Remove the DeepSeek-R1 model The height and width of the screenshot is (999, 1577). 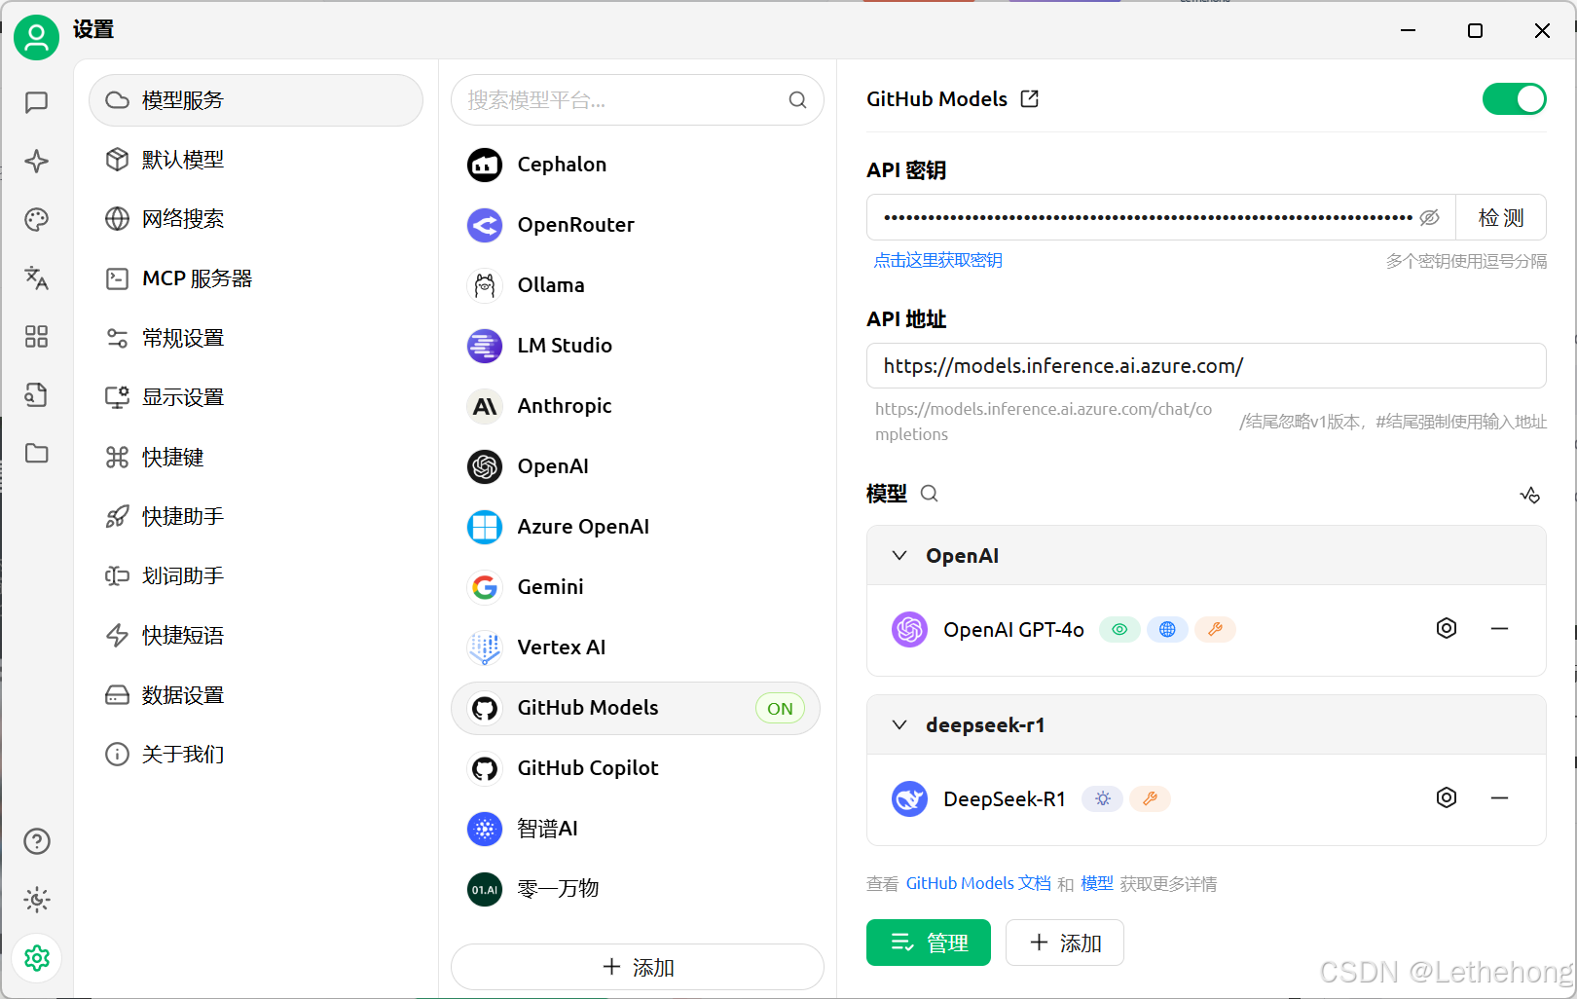tap(1499, 797)
